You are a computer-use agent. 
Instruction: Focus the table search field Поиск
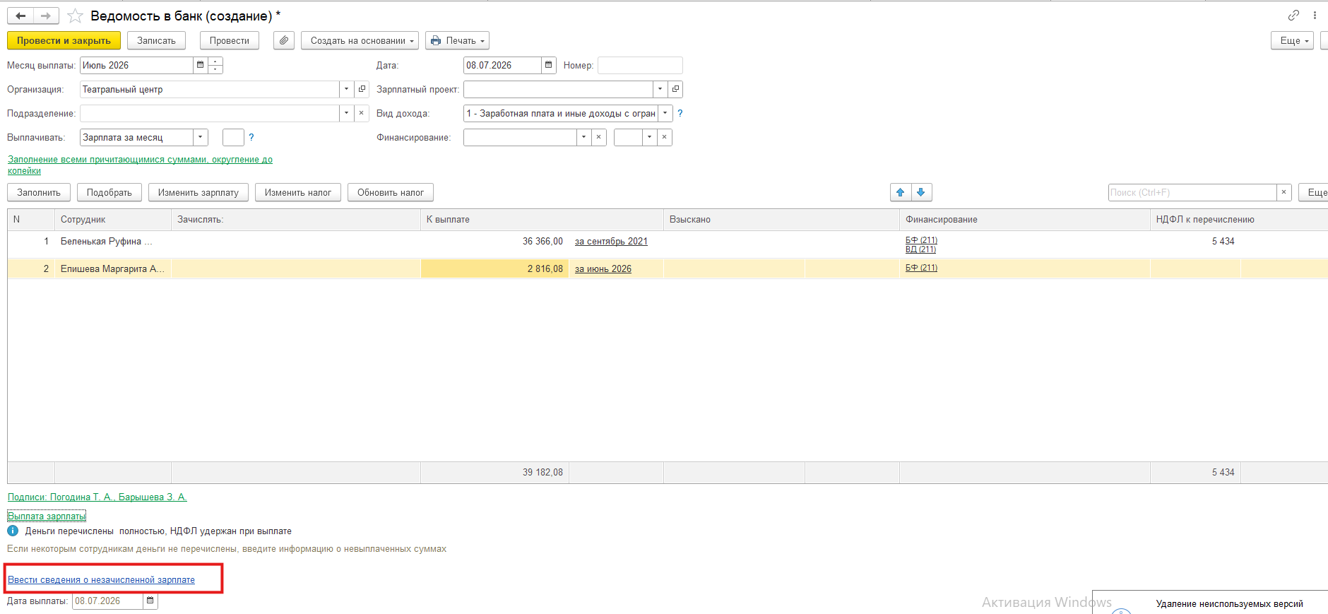tap(1192, 192)
